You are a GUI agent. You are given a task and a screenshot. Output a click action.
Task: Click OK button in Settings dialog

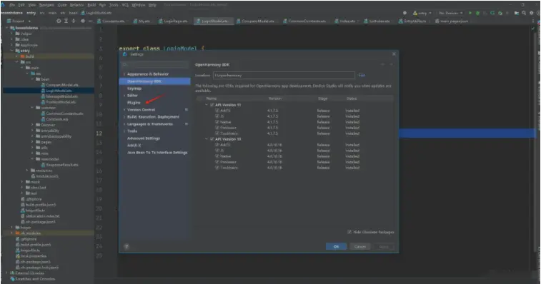point(336,246)
